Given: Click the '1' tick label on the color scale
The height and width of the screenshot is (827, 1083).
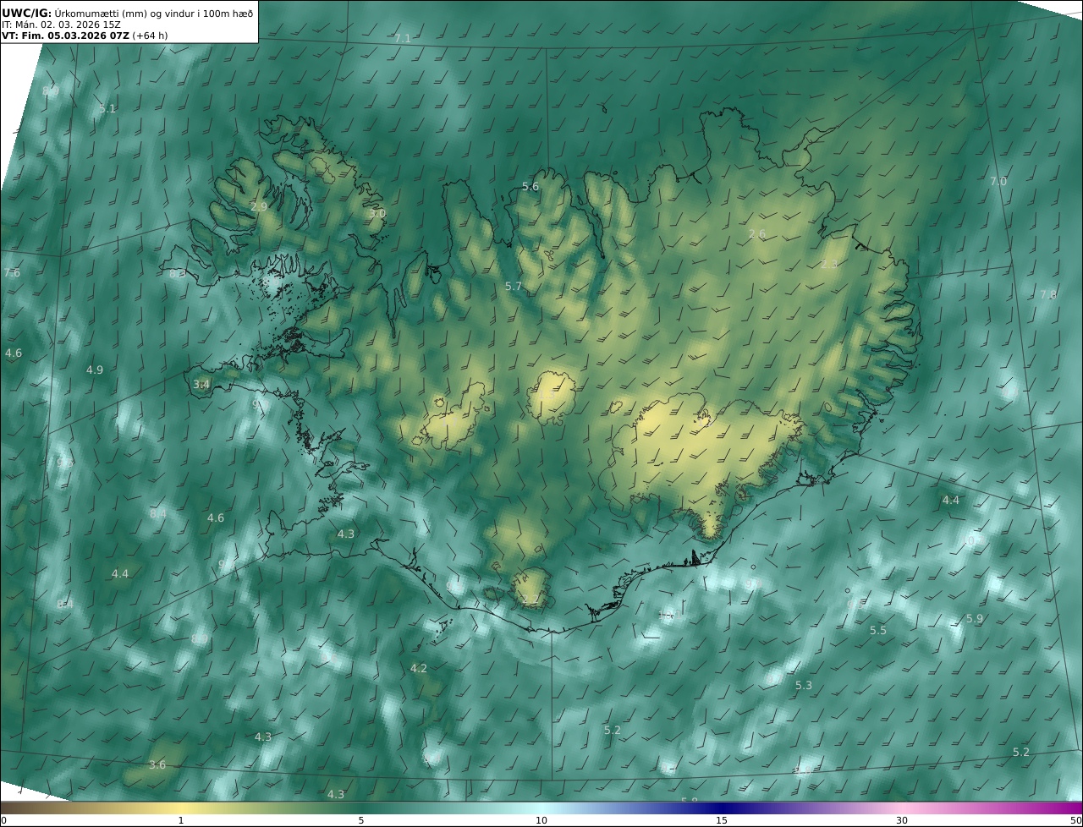Looking at the screenshot, I should click(x=181, y=821).
